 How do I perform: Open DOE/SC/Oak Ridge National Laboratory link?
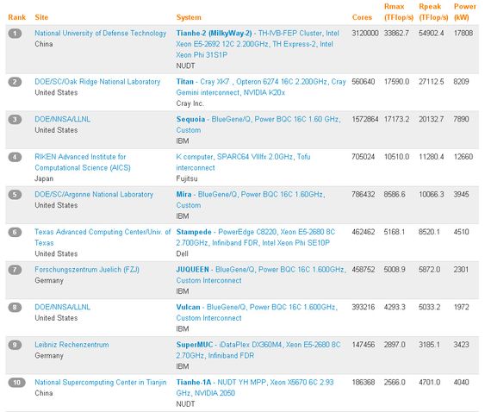coord(97,82)
